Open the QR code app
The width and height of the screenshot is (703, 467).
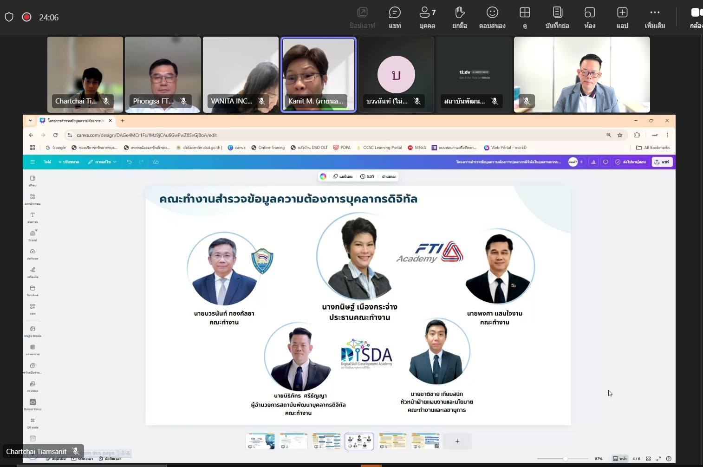click(x=33, y=422)
